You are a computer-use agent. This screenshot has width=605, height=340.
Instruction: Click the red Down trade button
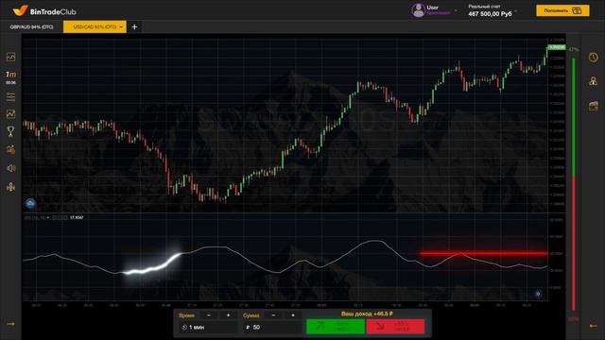[395, 327]
